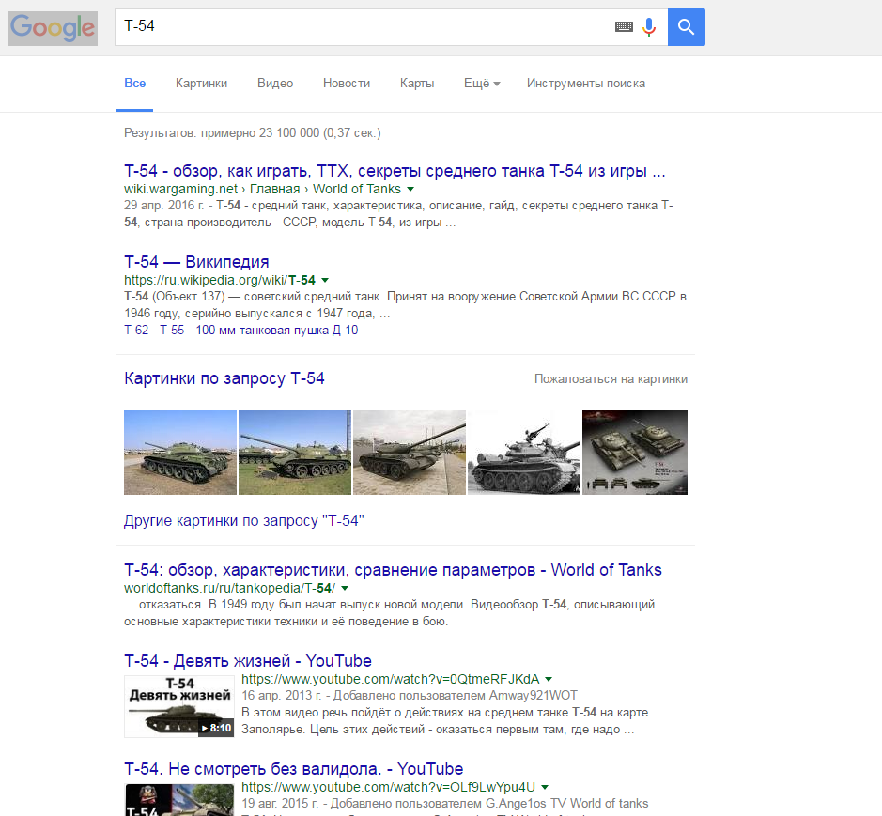882x816 pixels.
Task: Open third tank thumbnail with cloudy sky
Action: 410,453
